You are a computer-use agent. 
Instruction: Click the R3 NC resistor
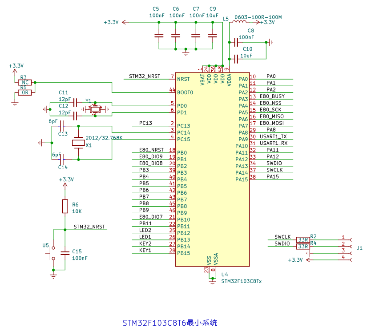[25, 83]
